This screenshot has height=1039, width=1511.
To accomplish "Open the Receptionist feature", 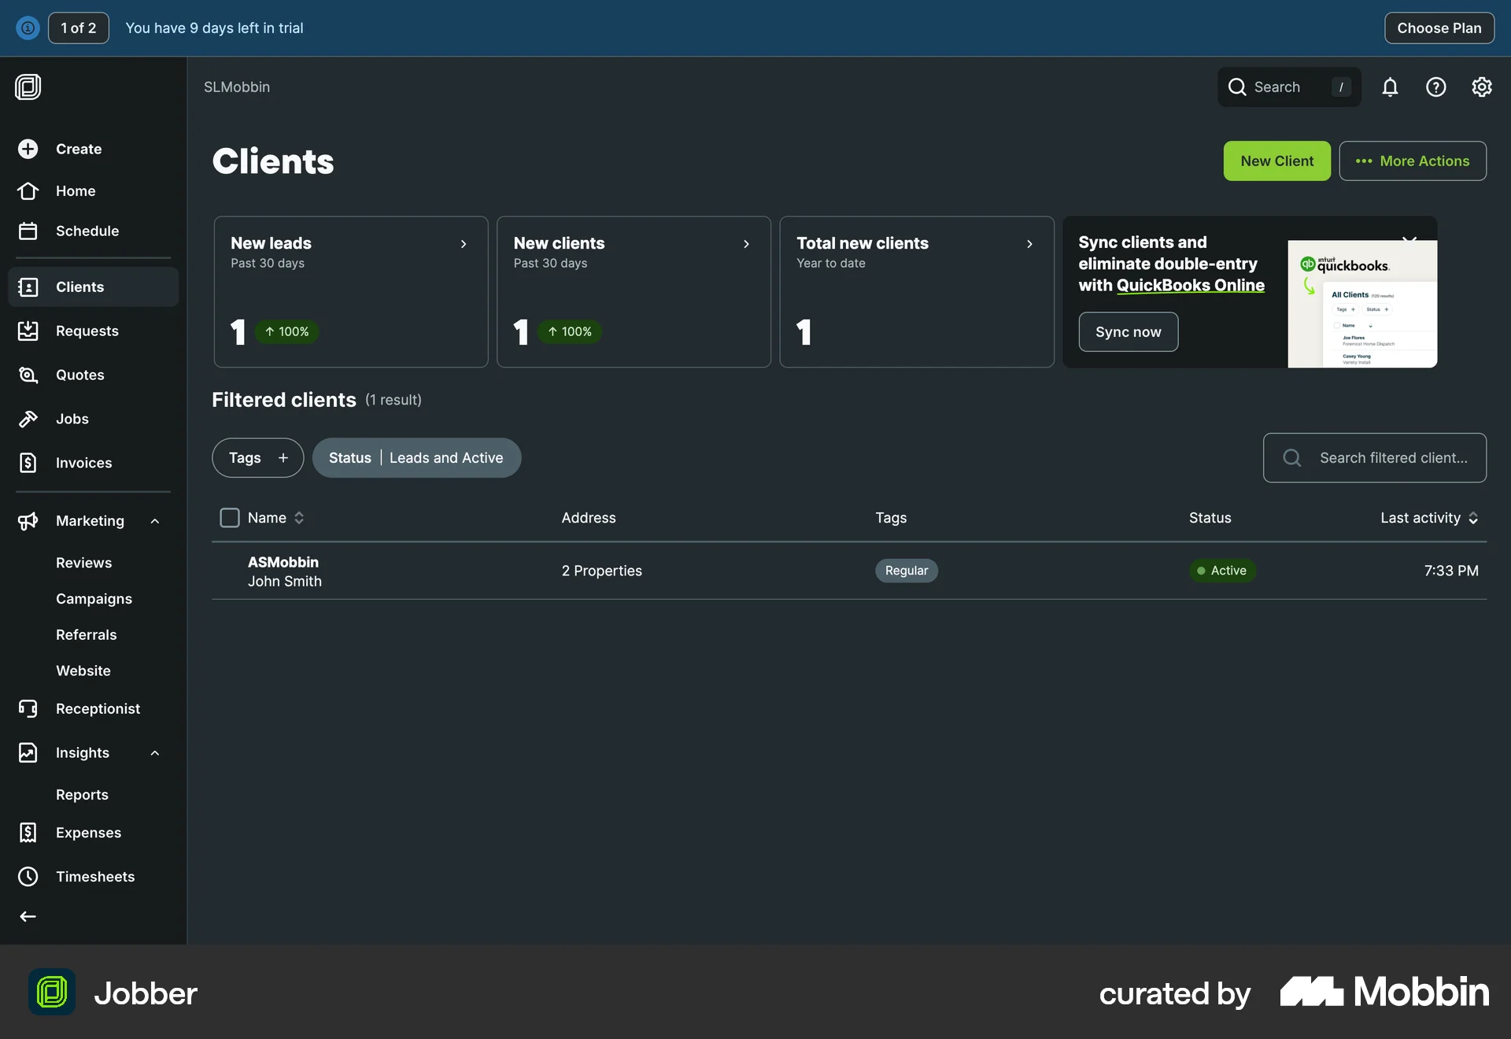I will click(98, 708).
